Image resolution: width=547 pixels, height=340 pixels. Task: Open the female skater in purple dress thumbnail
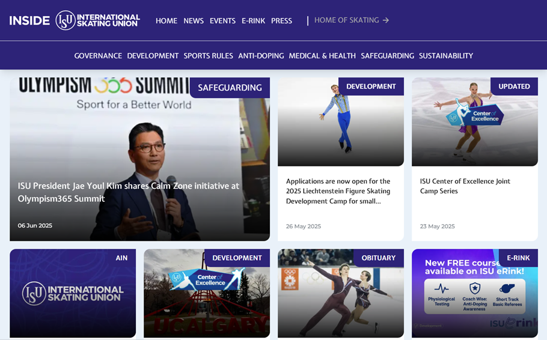(475, 122)
